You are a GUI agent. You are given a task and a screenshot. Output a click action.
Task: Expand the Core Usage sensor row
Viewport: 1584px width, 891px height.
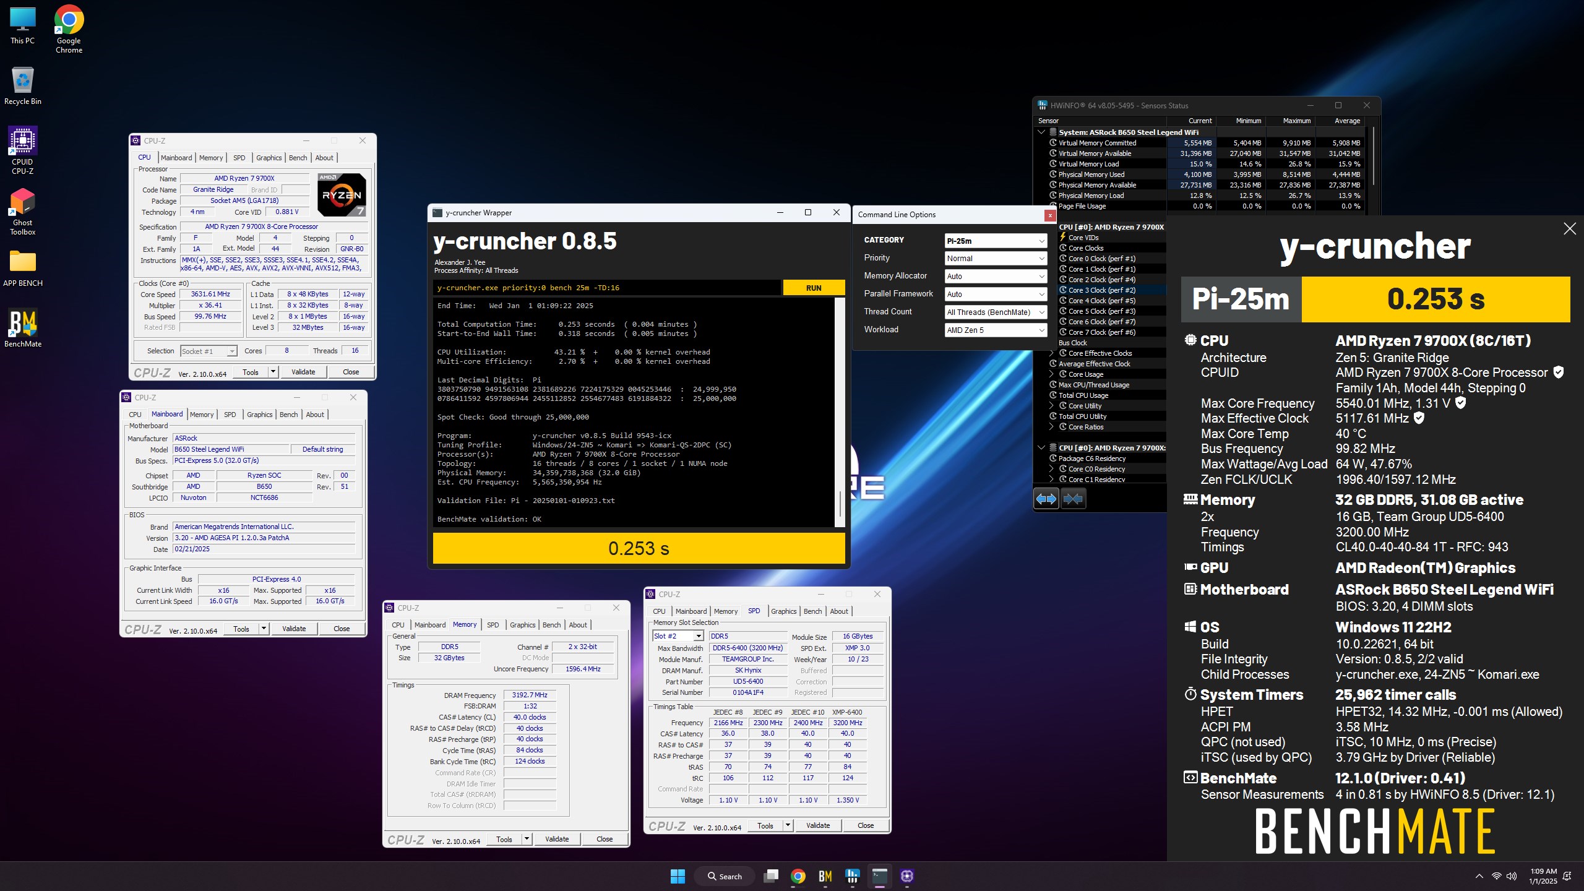coord(1051,374)
